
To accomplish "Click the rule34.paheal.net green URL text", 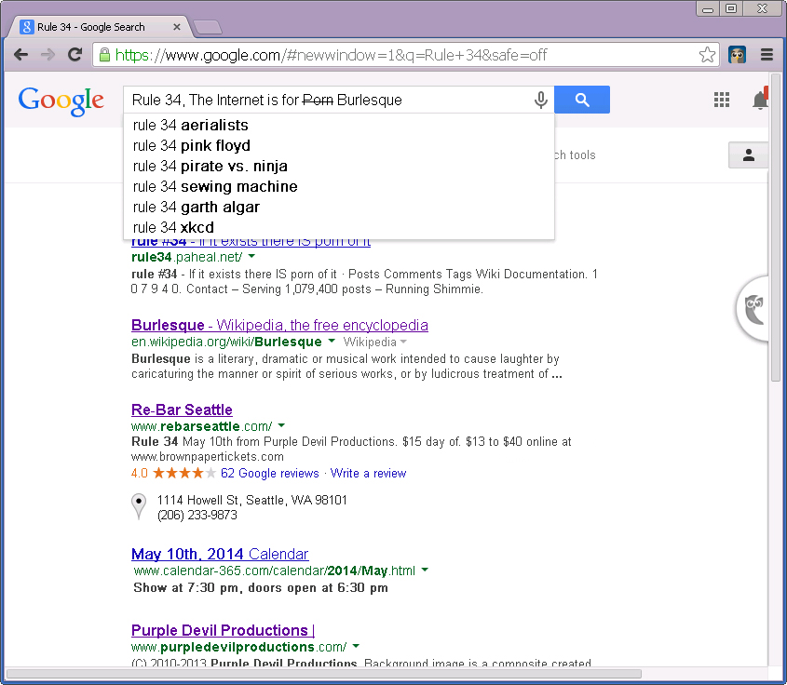I will pos(186,257).
